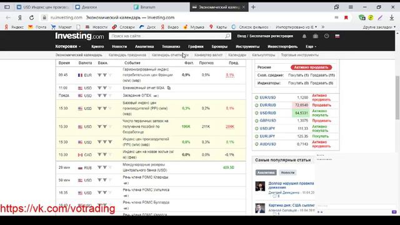Click the site search input field
The width and height of the screenshot is (400, 225).
click(x=167, y=36)
